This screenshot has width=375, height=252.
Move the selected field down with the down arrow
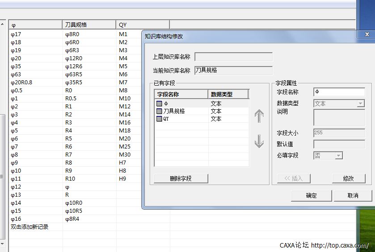[259, 141]
